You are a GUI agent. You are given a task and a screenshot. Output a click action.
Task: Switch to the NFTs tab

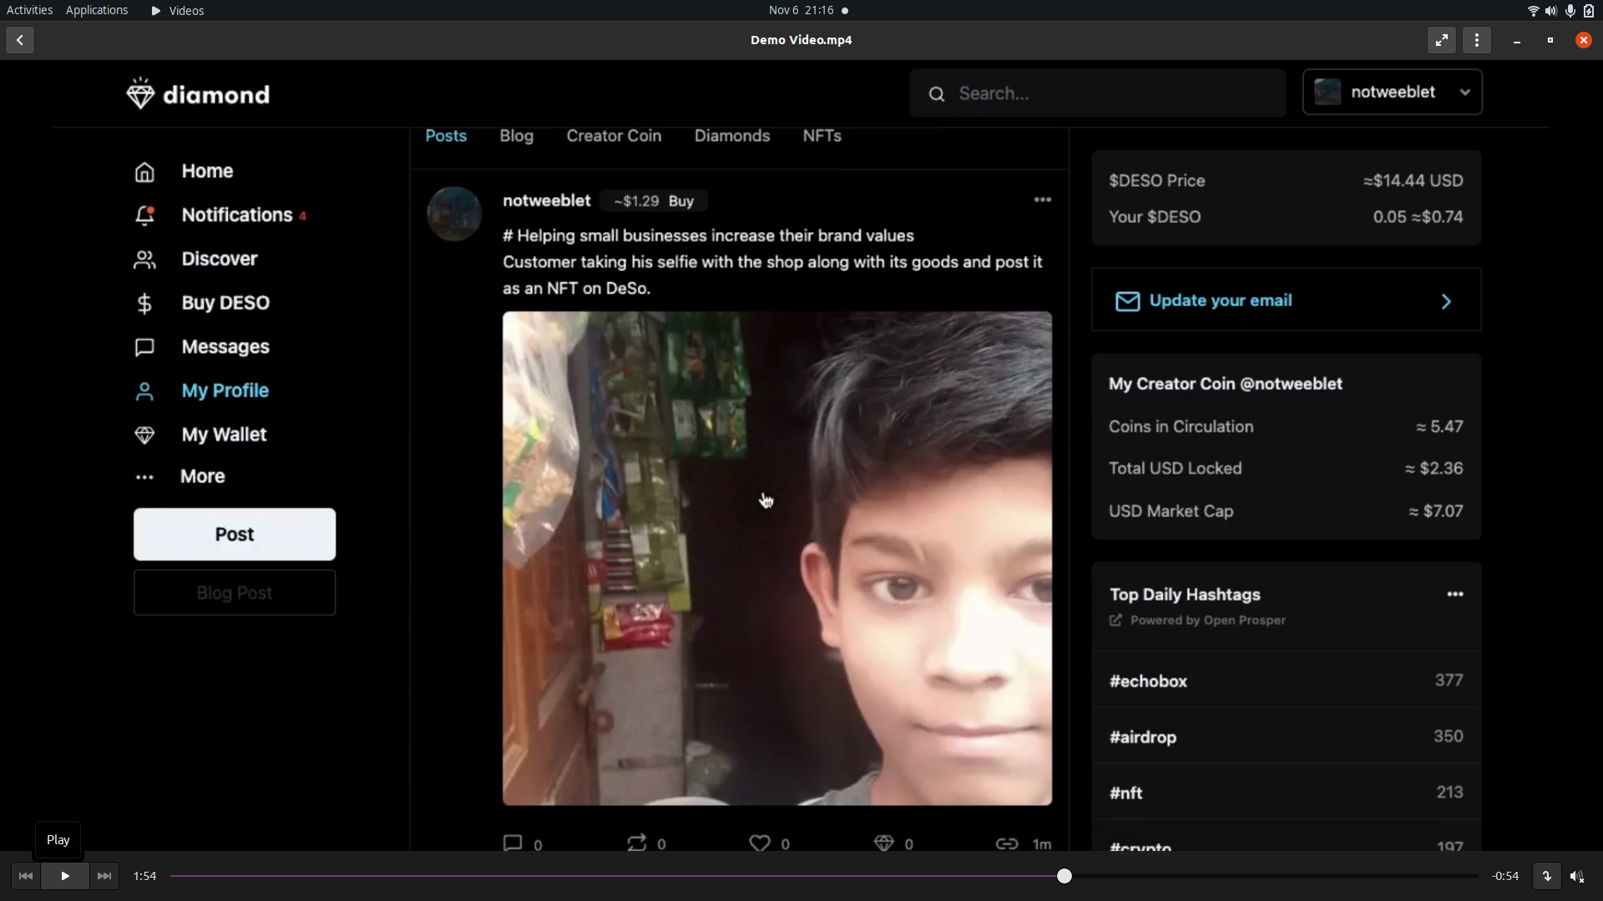coord(822,136)
